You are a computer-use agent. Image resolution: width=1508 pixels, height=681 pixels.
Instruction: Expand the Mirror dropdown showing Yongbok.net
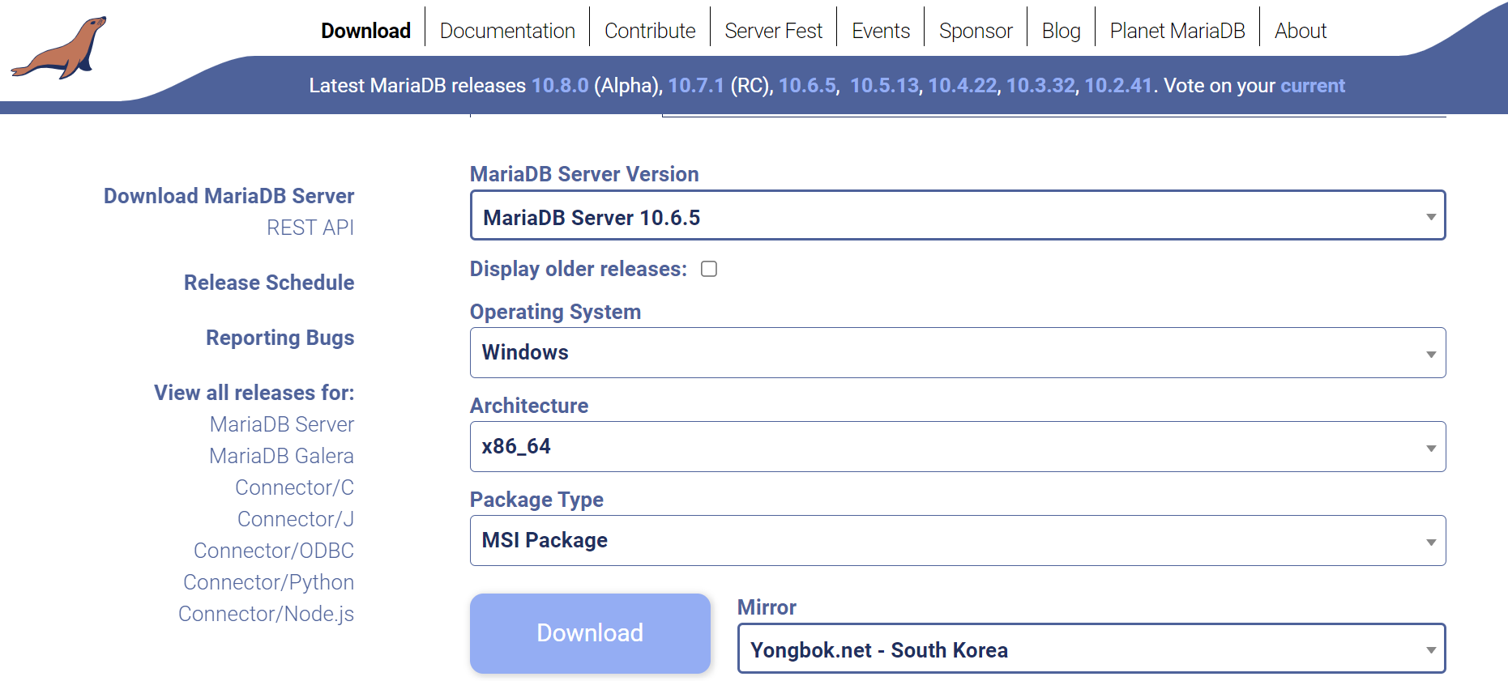point(1091,649)
